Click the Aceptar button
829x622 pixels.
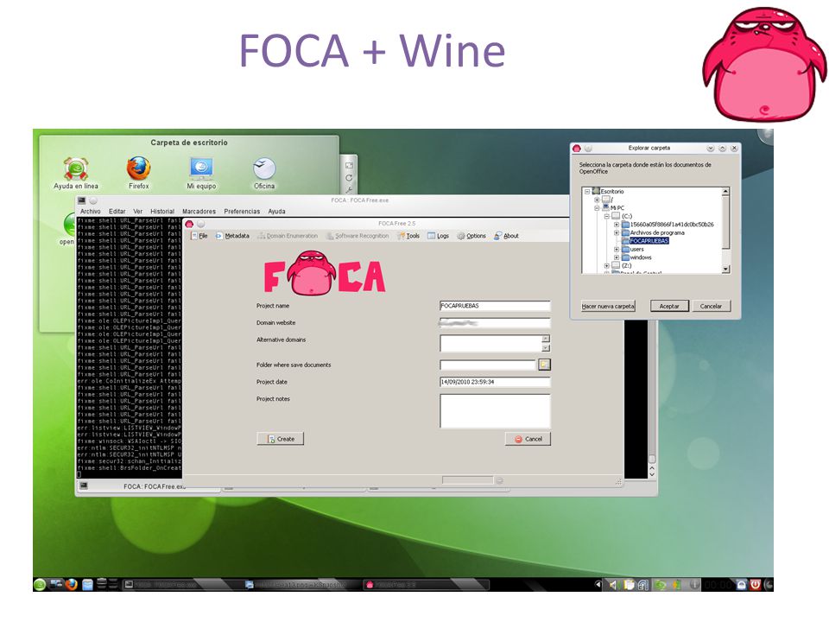point(669,306)
